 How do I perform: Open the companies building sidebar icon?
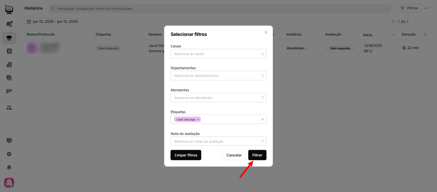click(9, 64)
